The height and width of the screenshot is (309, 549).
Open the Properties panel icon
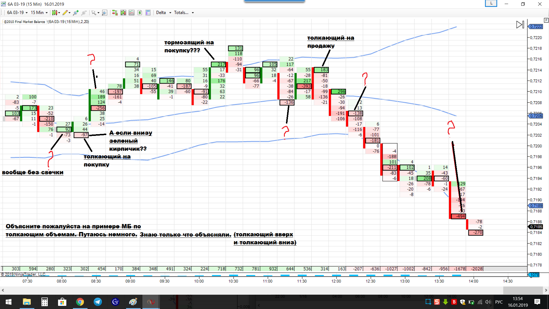[x=148, y=13]
